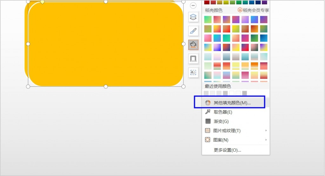
Task: Open the 稻壳会员专享 member link
Action: pos(254,10)
